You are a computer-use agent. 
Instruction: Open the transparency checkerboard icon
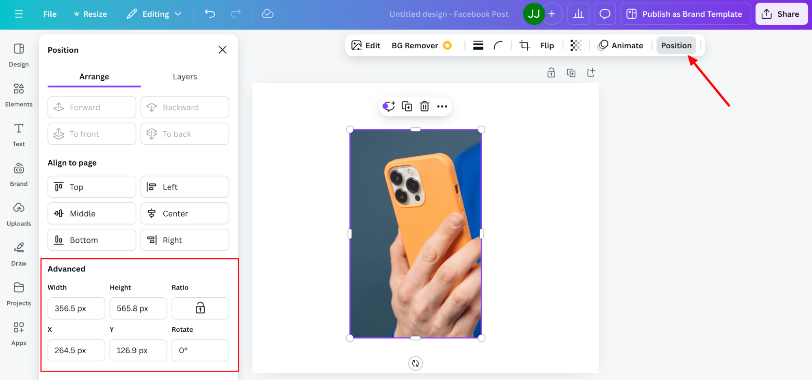(576, 45)
